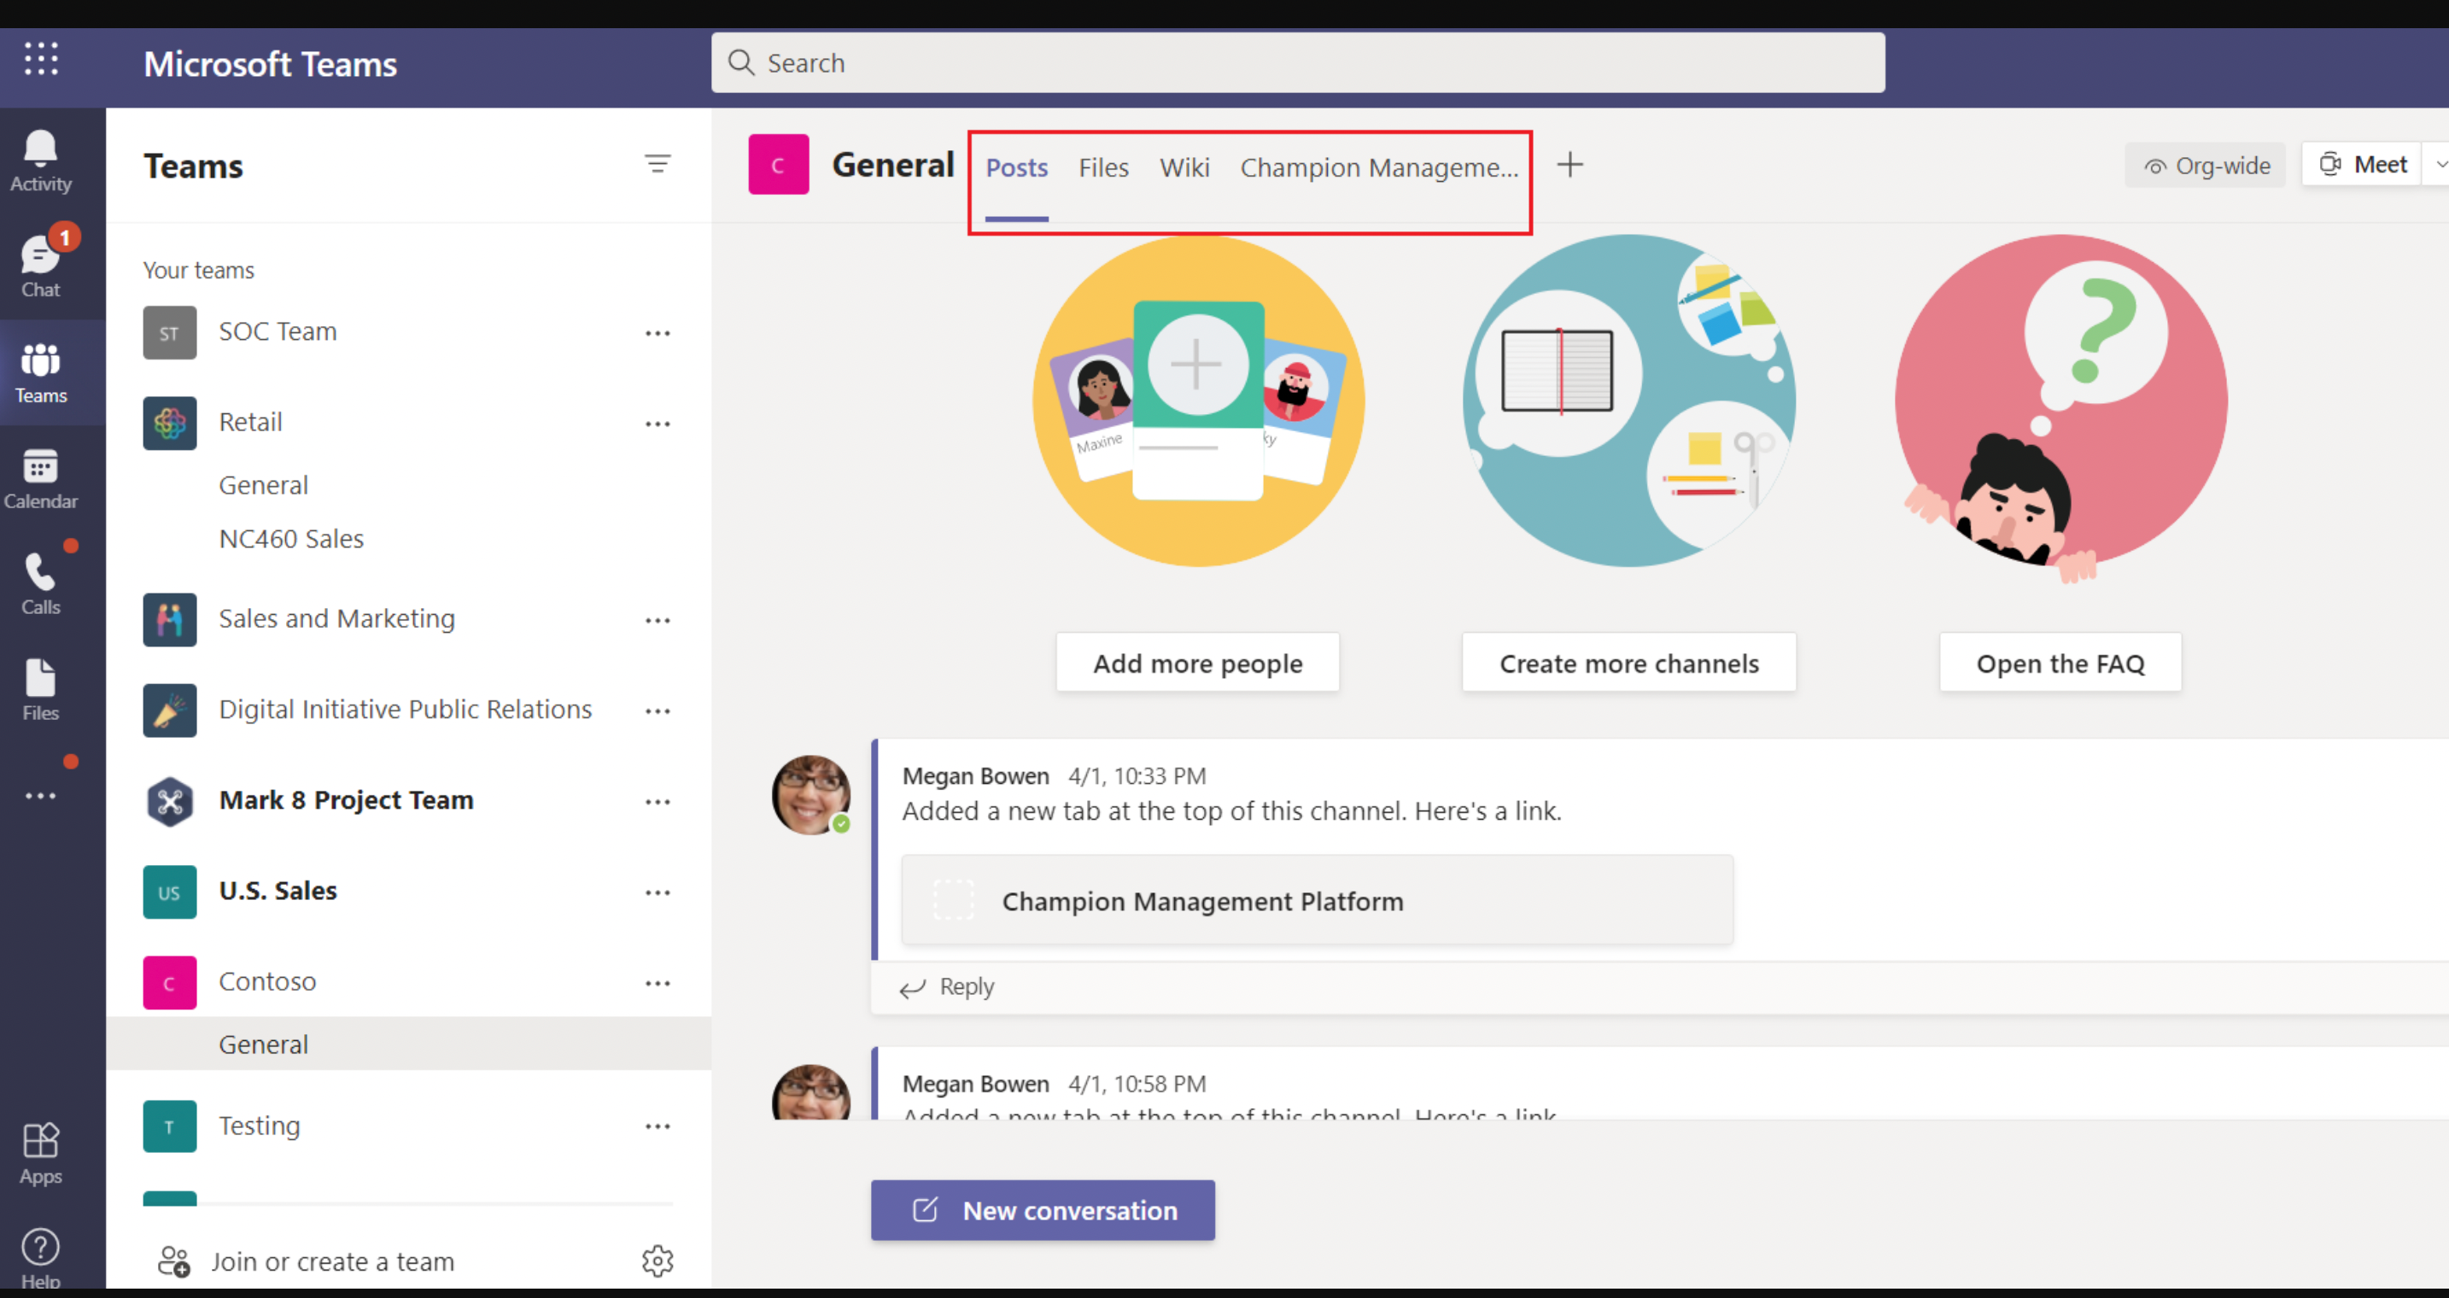Click the Contoso channel avatar in header
Image resolution: width=2449 pixels, height=1298 pixels.
point(779,165)
